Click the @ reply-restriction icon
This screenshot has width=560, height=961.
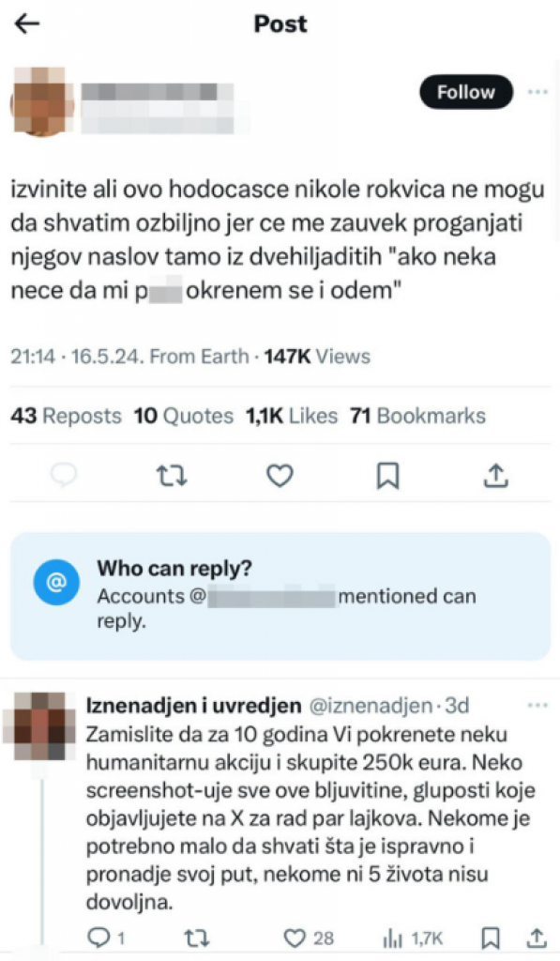coord(56,582)
